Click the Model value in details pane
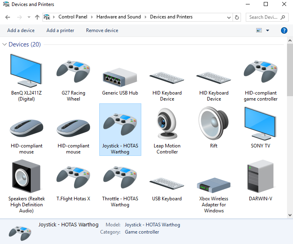293x244 pixels. pos(152,224)
